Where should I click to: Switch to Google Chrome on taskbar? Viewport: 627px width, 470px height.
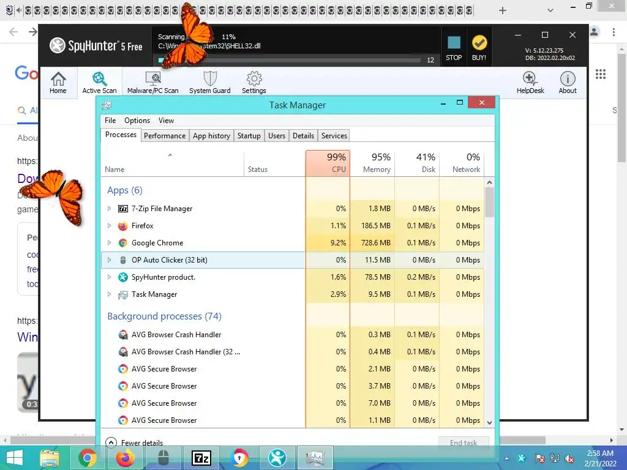click(87, 458)
